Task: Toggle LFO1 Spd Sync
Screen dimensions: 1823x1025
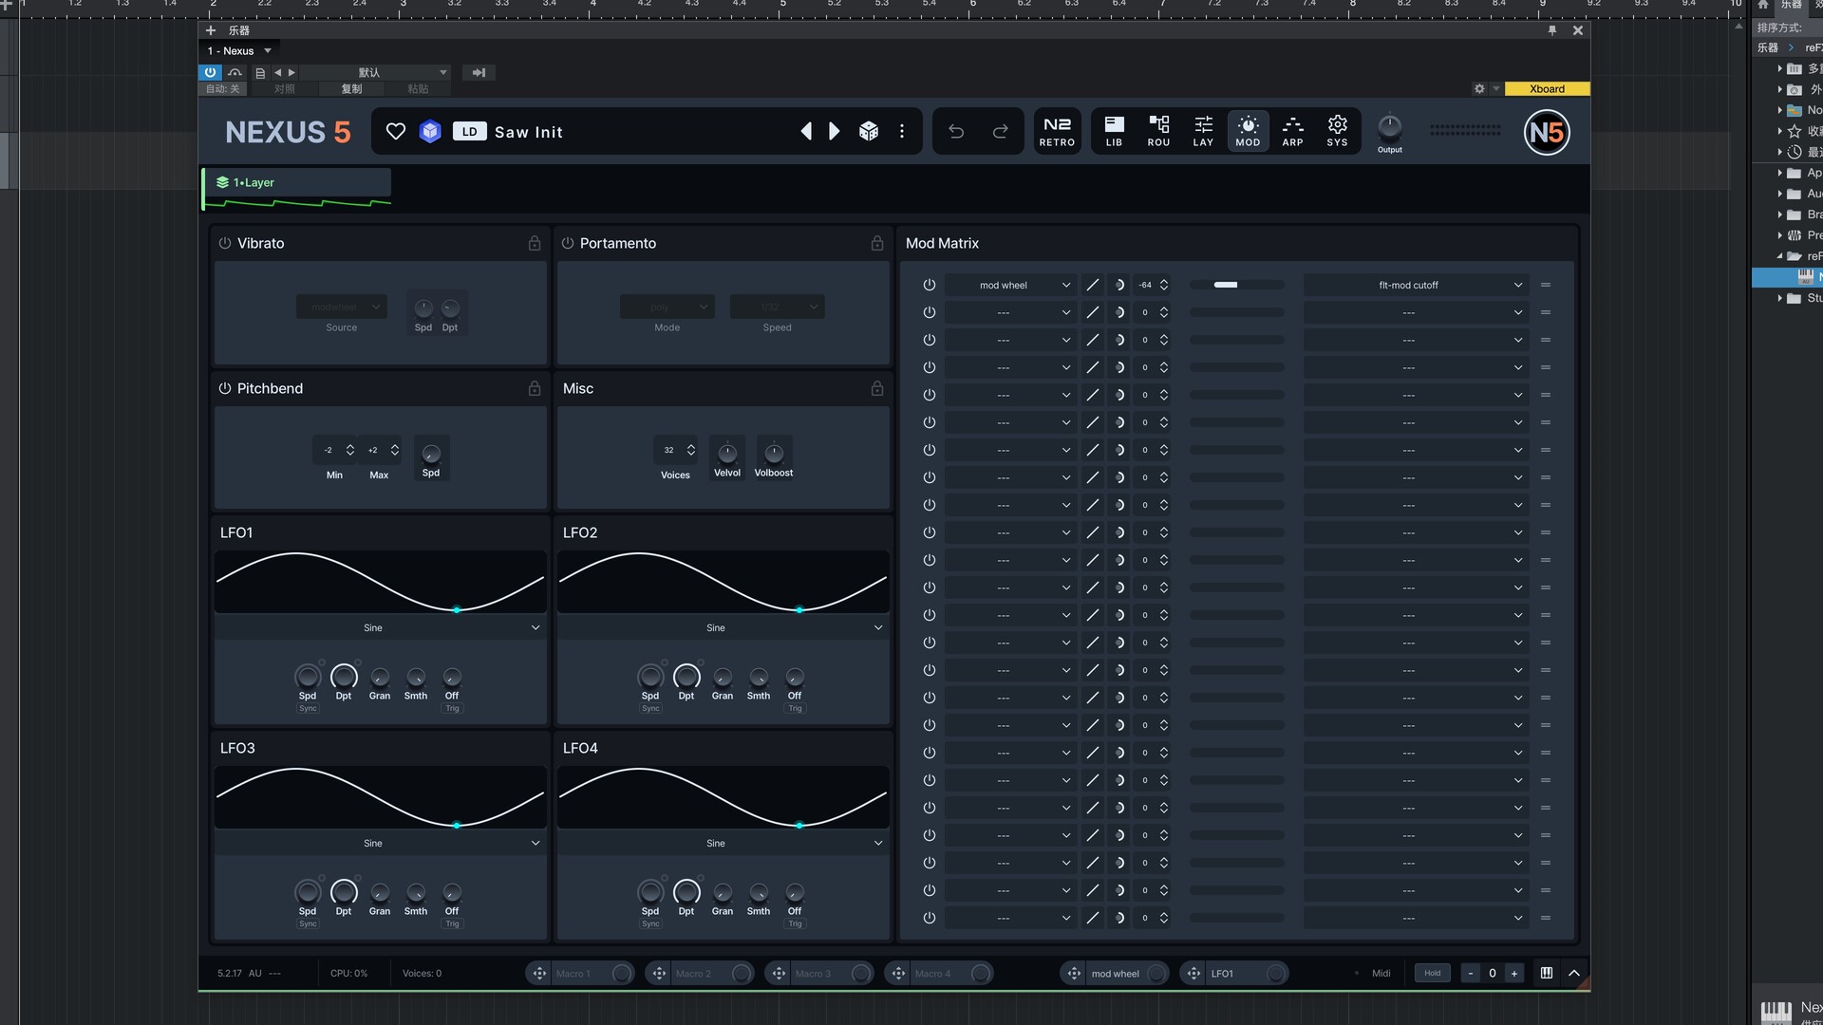Action: click(x=308, y=709)
